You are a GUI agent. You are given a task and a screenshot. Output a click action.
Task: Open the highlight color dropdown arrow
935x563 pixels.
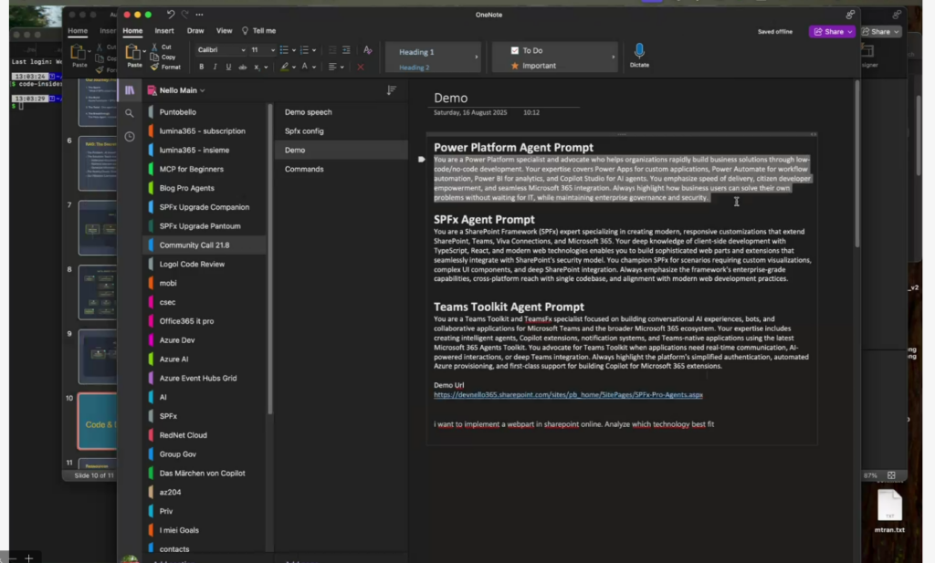point(294,68)
